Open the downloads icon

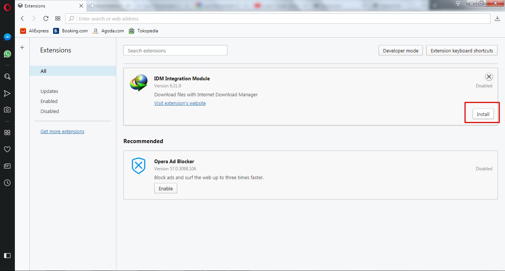[x=498, y=19]
